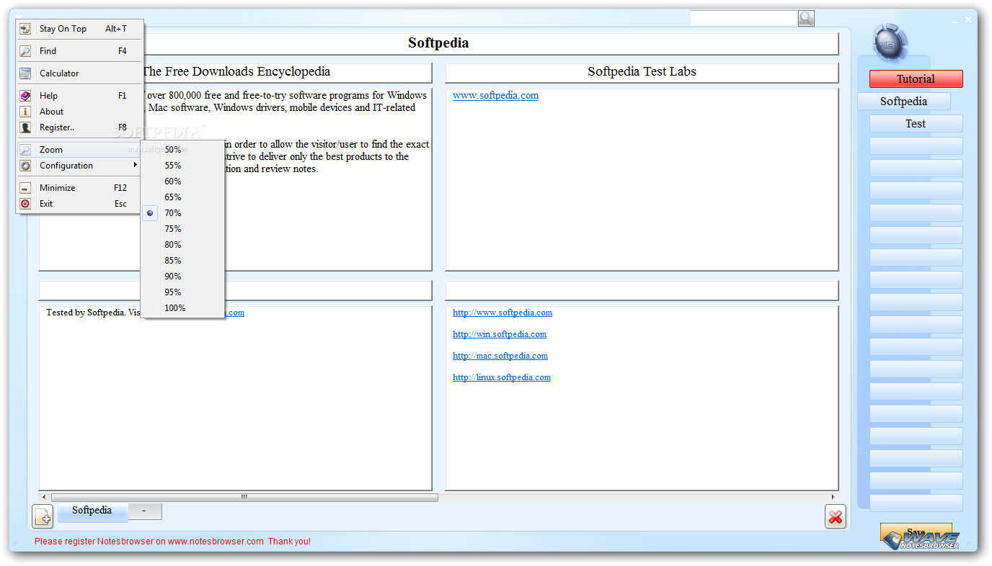The height and width of the screenshot is (566, 992).
Task: Open the Calculator from the menu
Action: pos(80,73)
